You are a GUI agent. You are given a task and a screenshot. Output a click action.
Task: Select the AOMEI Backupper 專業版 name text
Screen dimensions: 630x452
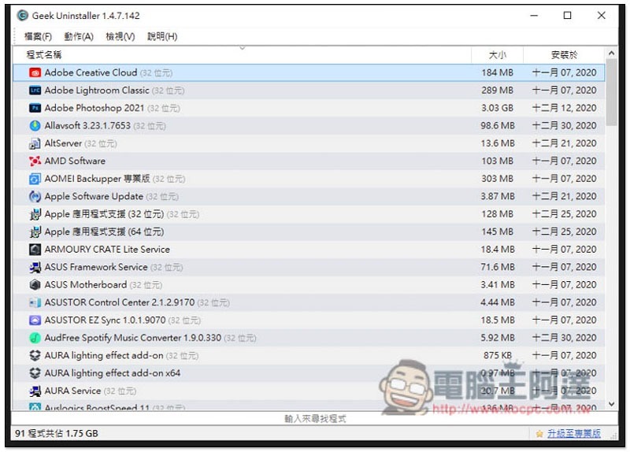click(97, 179)
